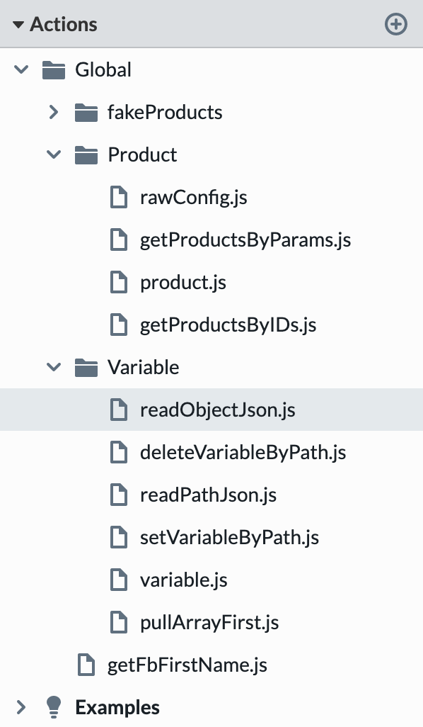423x727 pixels.
Task: Click the plus icon to add a new action
Action: point(395,24)
